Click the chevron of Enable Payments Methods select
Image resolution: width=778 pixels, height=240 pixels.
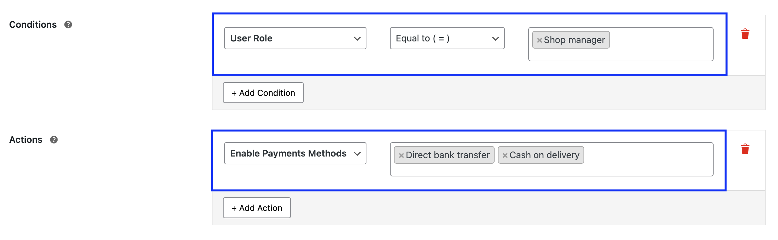(357, 154)
